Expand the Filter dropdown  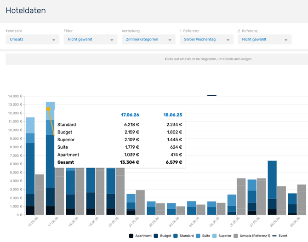click(x=90, y=40)
